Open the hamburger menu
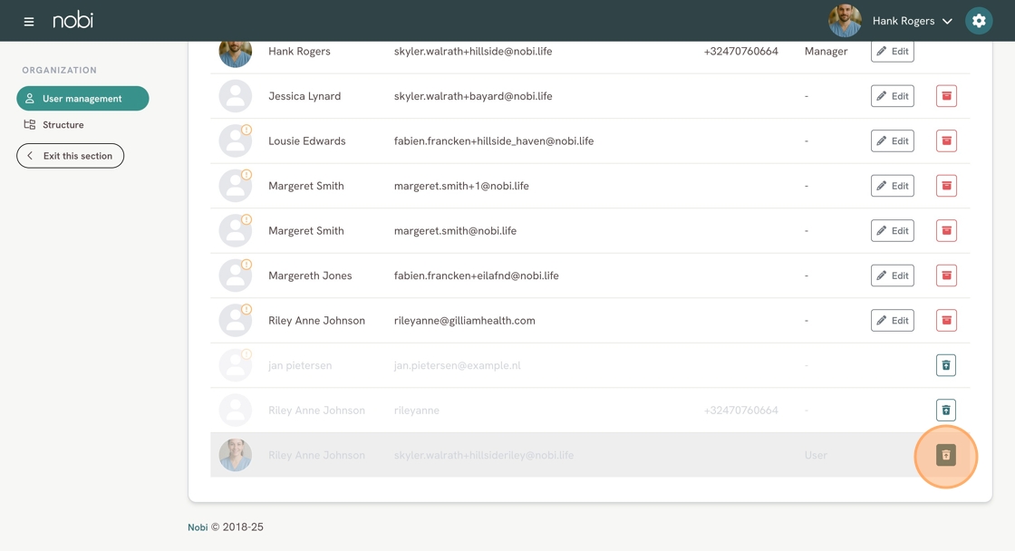Image resolution: width=1015 pixels, height=551 pixels. 28,22
